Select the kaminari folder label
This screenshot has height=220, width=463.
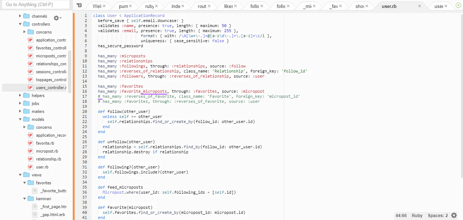pos(44,199)
